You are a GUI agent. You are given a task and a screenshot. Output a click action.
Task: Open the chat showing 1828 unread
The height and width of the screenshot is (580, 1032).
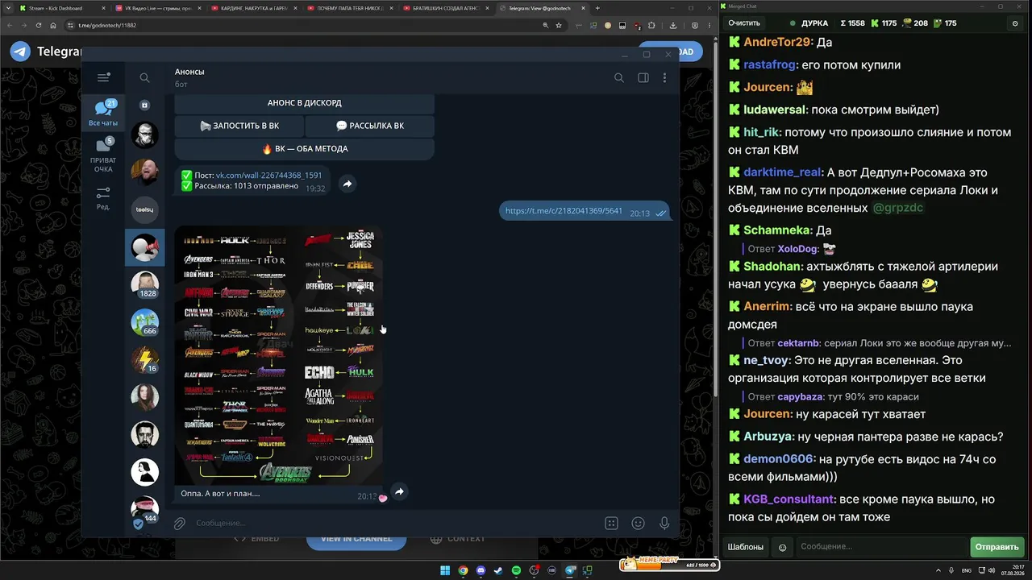[145, 284]
